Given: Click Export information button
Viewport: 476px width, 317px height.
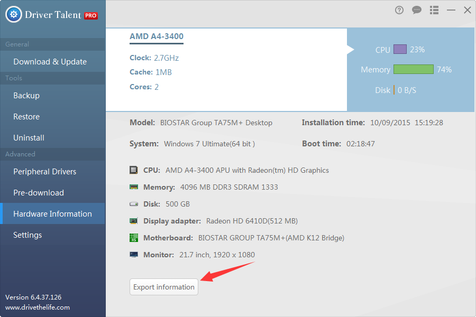Looking at the screenshot, I should pyautogui.click(x=164, y=287).
